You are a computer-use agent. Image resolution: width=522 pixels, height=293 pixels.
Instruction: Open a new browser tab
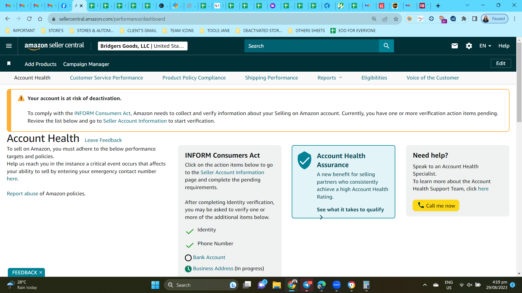point(438,6)
